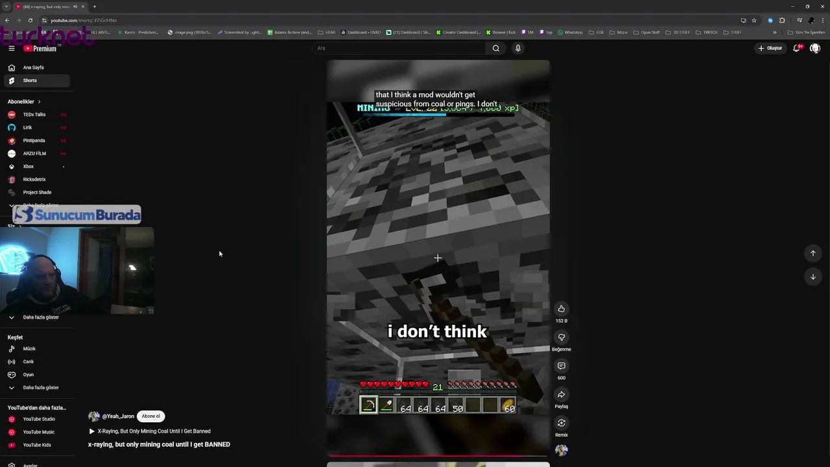The image size is (830, 467).
Task: Open YouTube Studio link
Action: click(36, 419)
